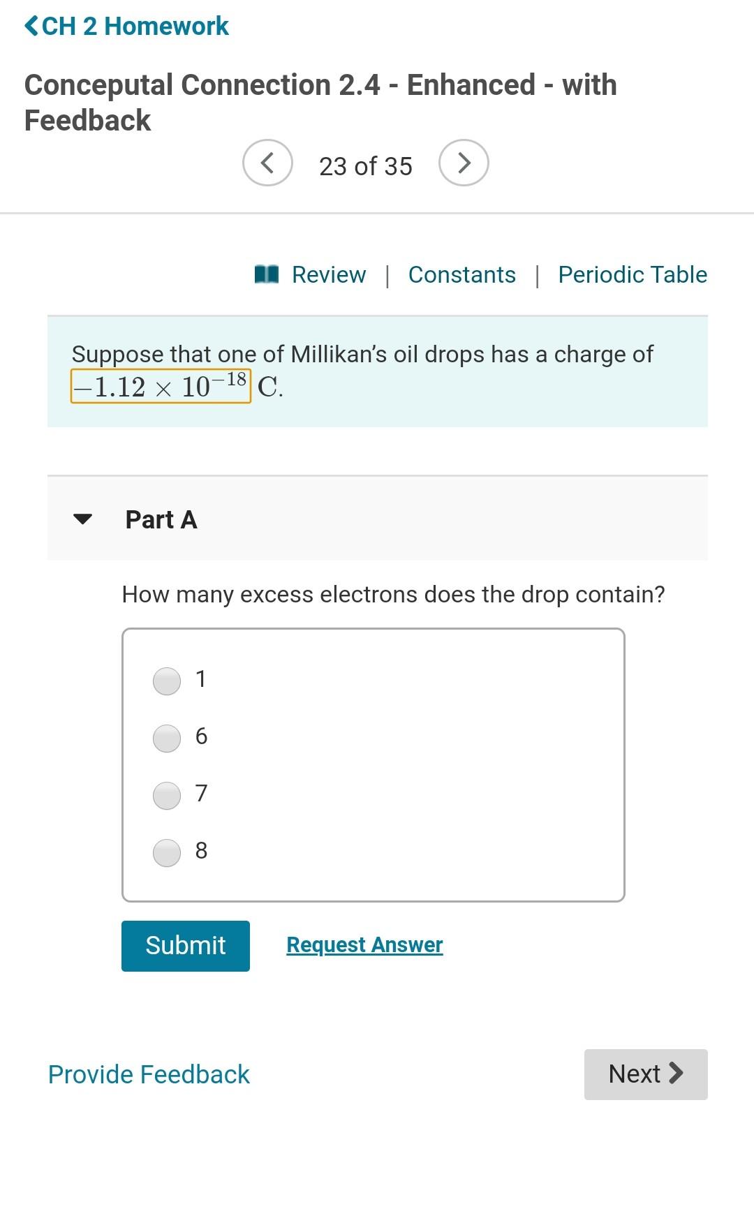Open the Periodic Table

point(632,274)
